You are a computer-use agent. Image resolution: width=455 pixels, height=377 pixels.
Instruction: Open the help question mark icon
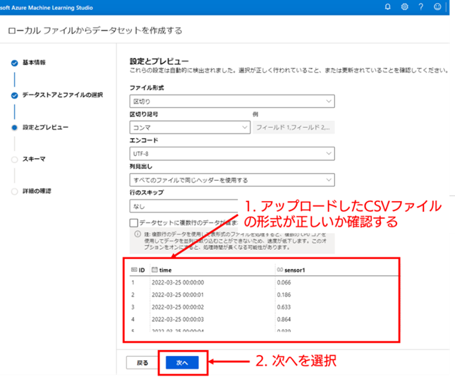point(420,6)
